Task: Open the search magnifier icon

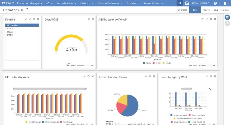Action: tap(180, 3)
